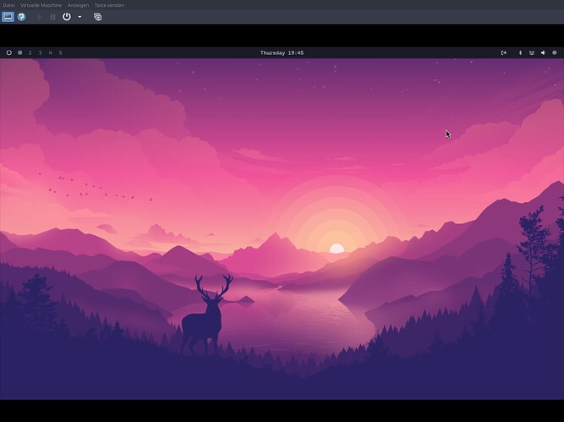Viewport: 564px width, 422px height.
Task: Switch to workspace 4
Action: (x=51, y=52)
